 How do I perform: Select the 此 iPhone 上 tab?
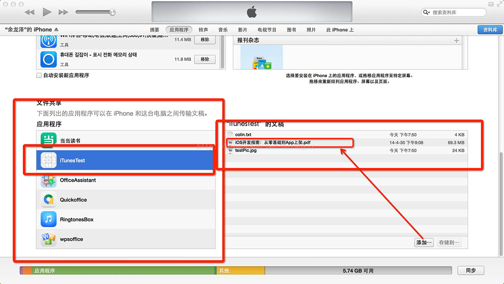340,30
